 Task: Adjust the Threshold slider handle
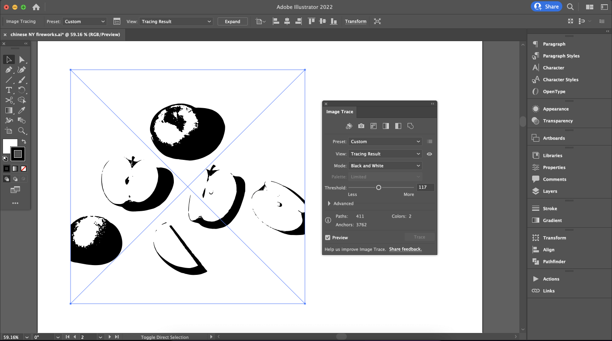379,187
